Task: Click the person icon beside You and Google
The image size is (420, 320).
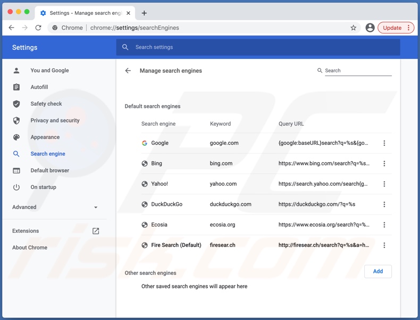Action: (x=16, y=71)
